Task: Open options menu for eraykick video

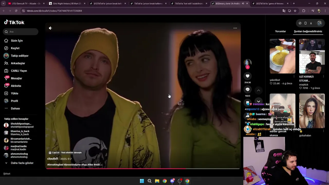Action: (x=323, y=76)
